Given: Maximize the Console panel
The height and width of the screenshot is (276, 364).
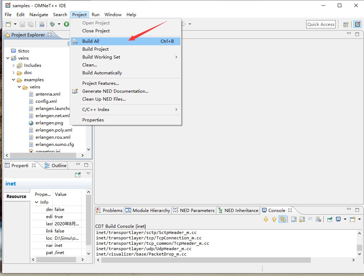Looking at the screenshot, I should pyautogui.click(x=357, y=210).
